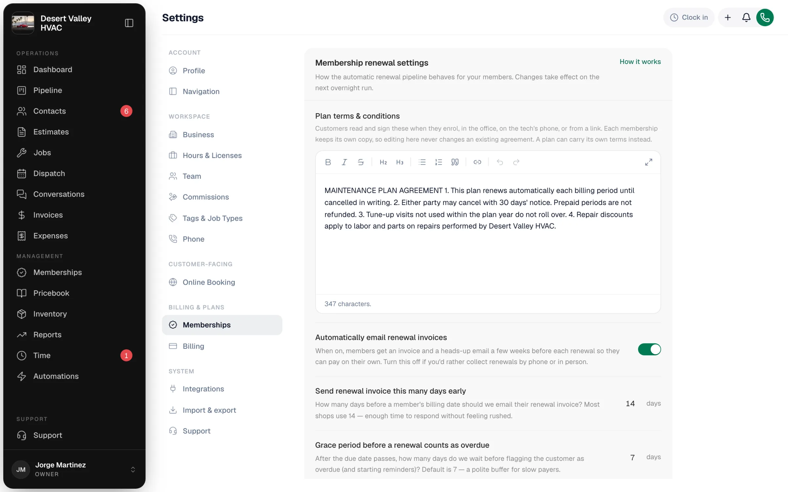Select Tags & Job Types settings
The height and width of the screenshot is (492, 788).
[x=222, y=218]
